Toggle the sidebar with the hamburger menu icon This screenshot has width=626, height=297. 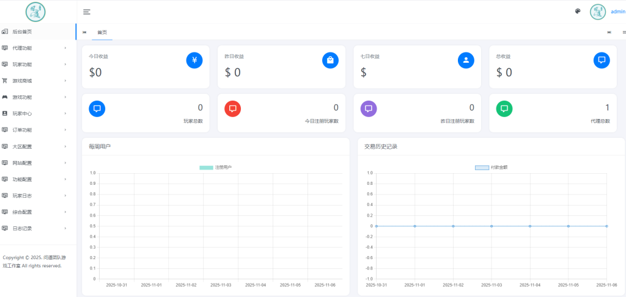[87, 12]
